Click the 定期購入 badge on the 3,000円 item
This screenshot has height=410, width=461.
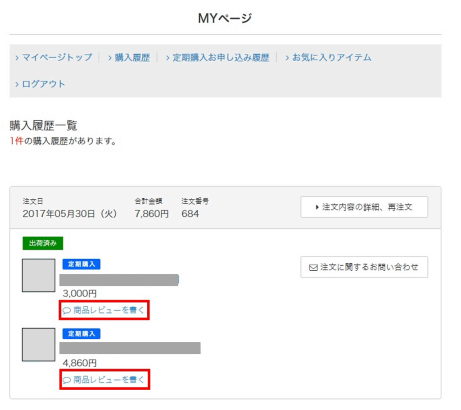pyautogui.click(x=81, y=264)
